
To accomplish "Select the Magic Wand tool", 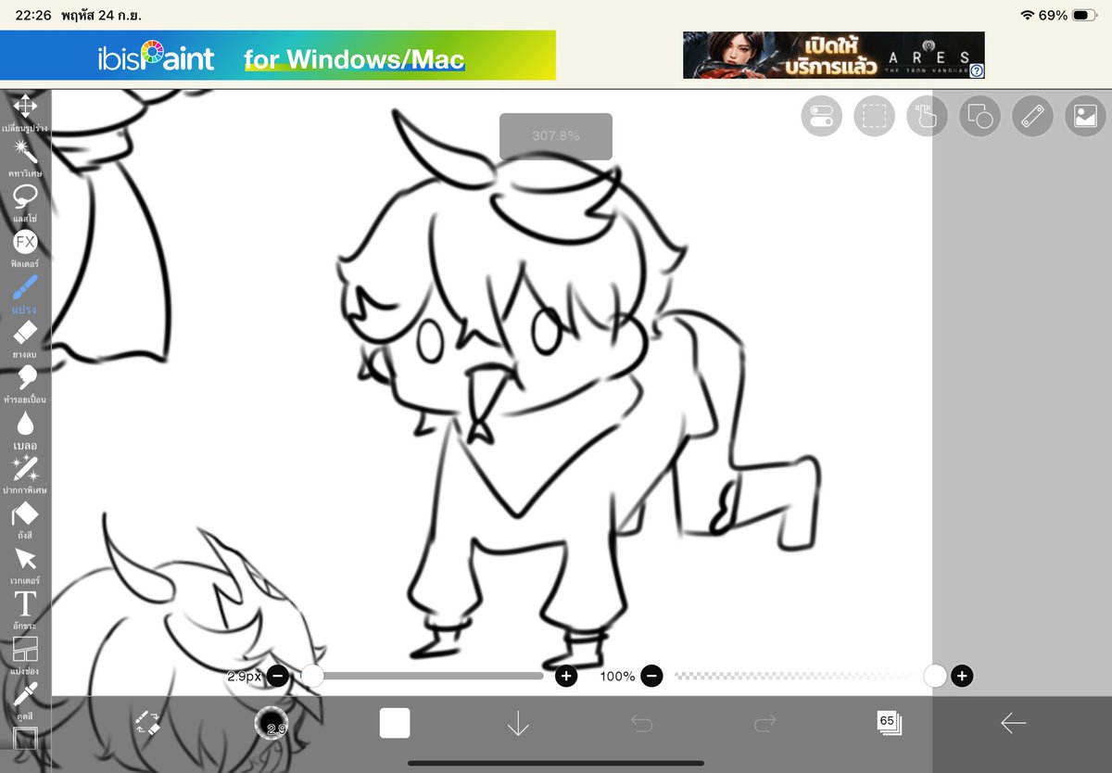I will point(25,151).
